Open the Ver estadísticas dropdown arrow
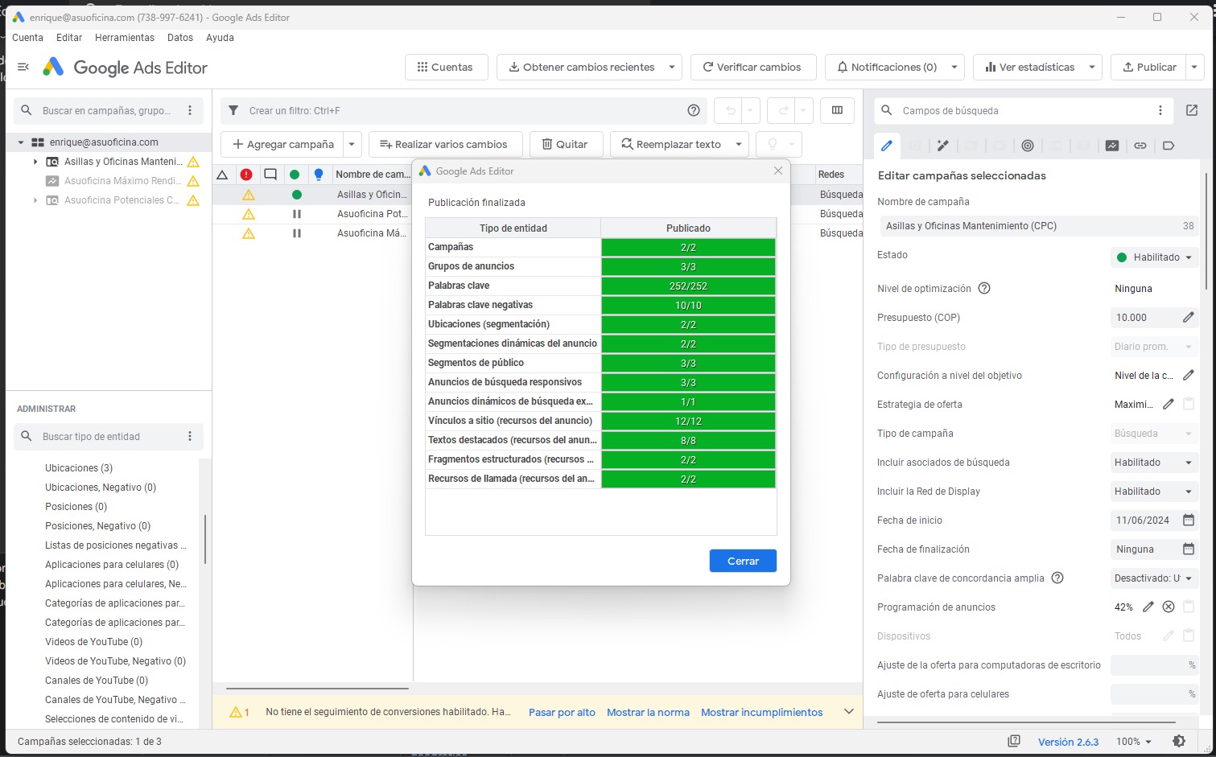The image size is (1216, 757). pos(1092,68)
